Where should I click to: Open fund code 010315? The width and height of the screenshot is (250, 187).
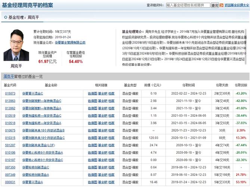10,138
